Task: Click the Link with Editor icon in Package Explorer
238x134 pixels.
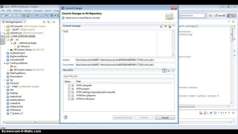Action: point(48,22)
